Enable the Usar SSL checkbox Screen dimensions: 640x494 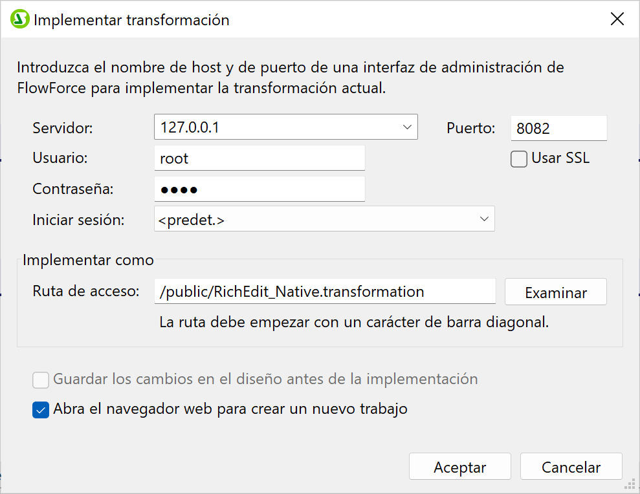[519, 158]
